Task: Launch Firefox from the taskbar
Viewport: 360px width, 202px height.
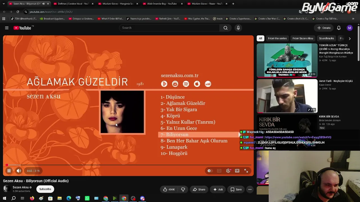Action: [32, 198]
